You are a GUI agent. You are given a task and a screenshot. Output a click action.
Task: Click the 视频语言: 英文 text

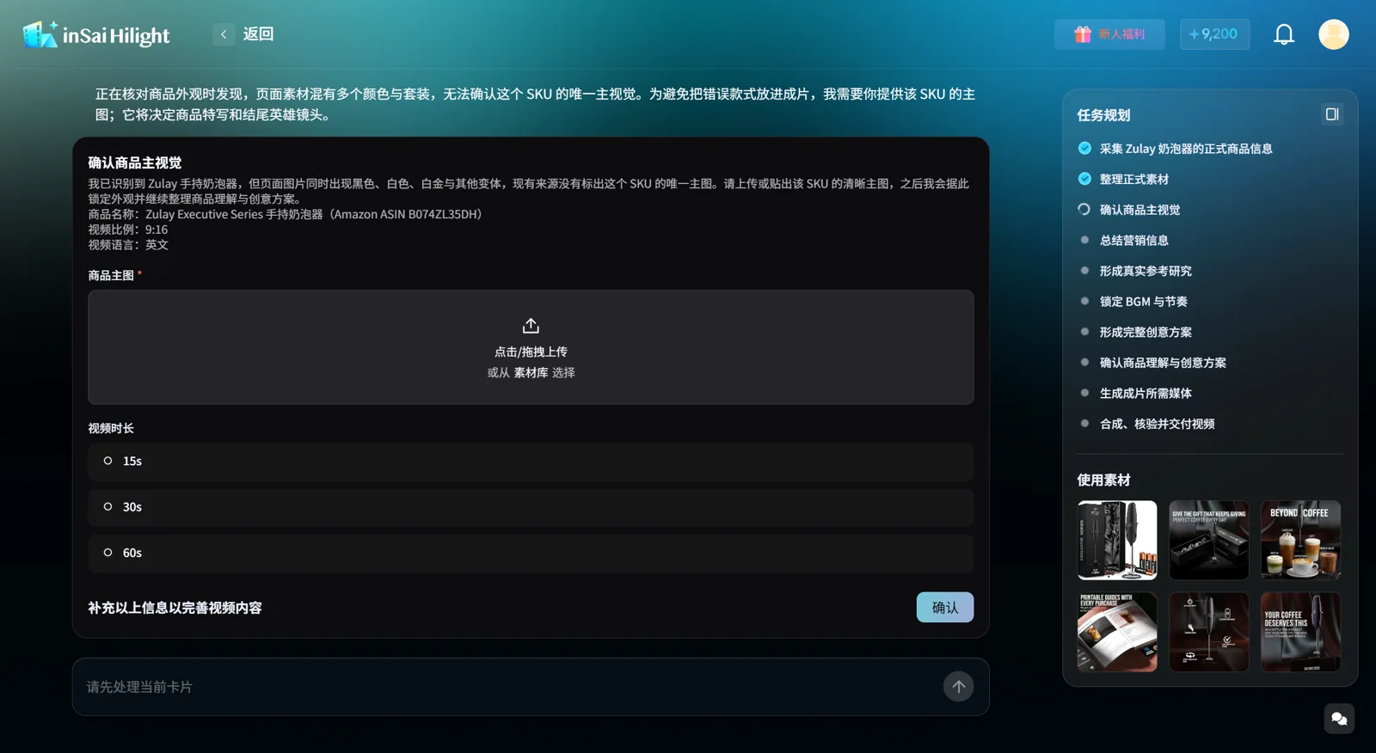pyautogui.click(x=128, y=245)
